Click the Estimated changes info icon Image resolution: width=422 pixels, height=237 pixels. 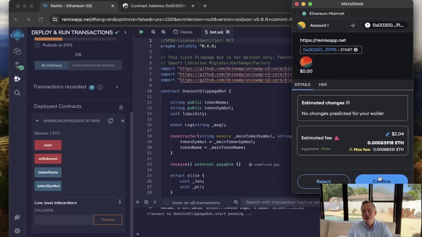click(x=347, y=103)
